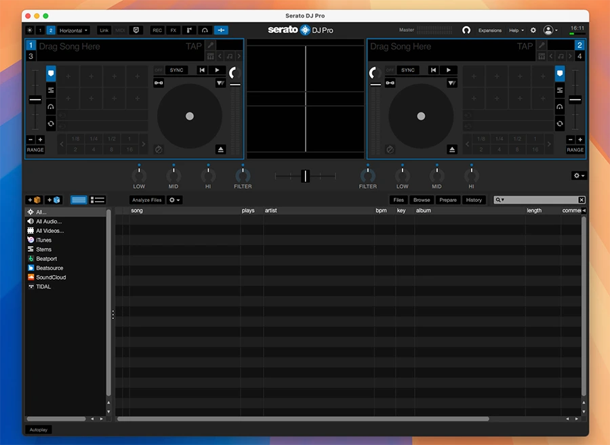
Task: Open the setup gear in top bar
Action: 533,30
